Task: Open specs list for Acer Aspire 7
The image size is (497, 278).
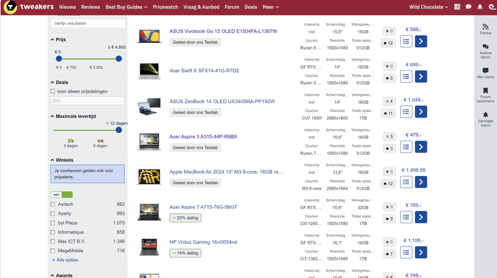Action: pos(406,218)
